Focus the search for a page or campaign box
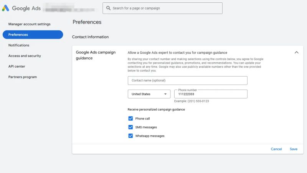 click(x=162, y=8)
